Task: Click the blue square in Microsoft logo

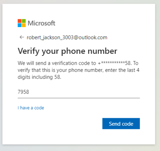Action: (x=20, y=25)
